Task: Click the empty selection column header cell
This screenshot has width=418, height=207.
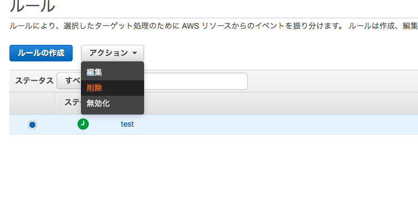Action: [x=32, y=103]
